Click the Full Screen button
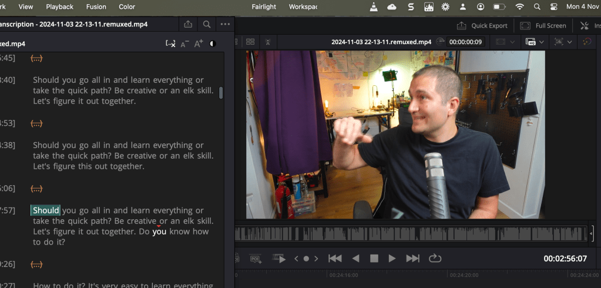Image resolution: width=601 pixels, height=288 pixels. [543, 26]
